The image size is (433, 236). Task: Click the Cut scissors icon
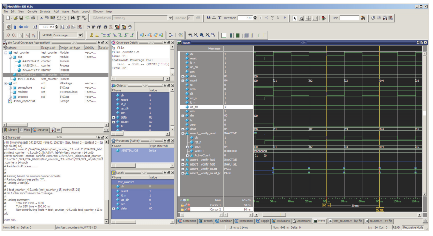click(42, 18)
